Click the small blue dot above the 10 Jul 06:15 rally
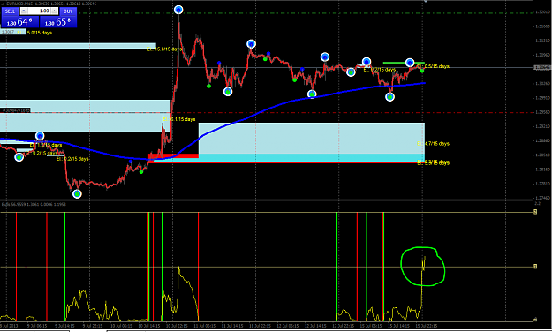The image size is (552, 332). click(x=131, y=162)
